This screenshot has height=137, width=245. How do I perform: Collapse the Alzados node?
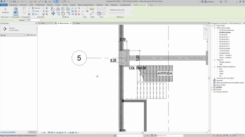(x=214, y=67)
